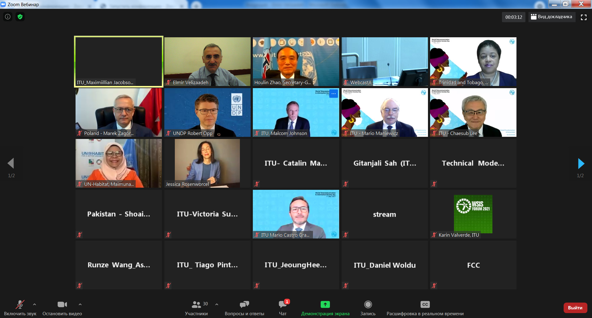Expand video options arrow beside camera
Viewport: 592px width, 318px height.
tap(80, 304)
